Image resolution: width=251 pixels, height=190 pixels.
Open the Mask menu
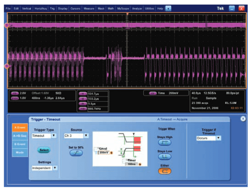pyautogui.click(x=101, y=9)
